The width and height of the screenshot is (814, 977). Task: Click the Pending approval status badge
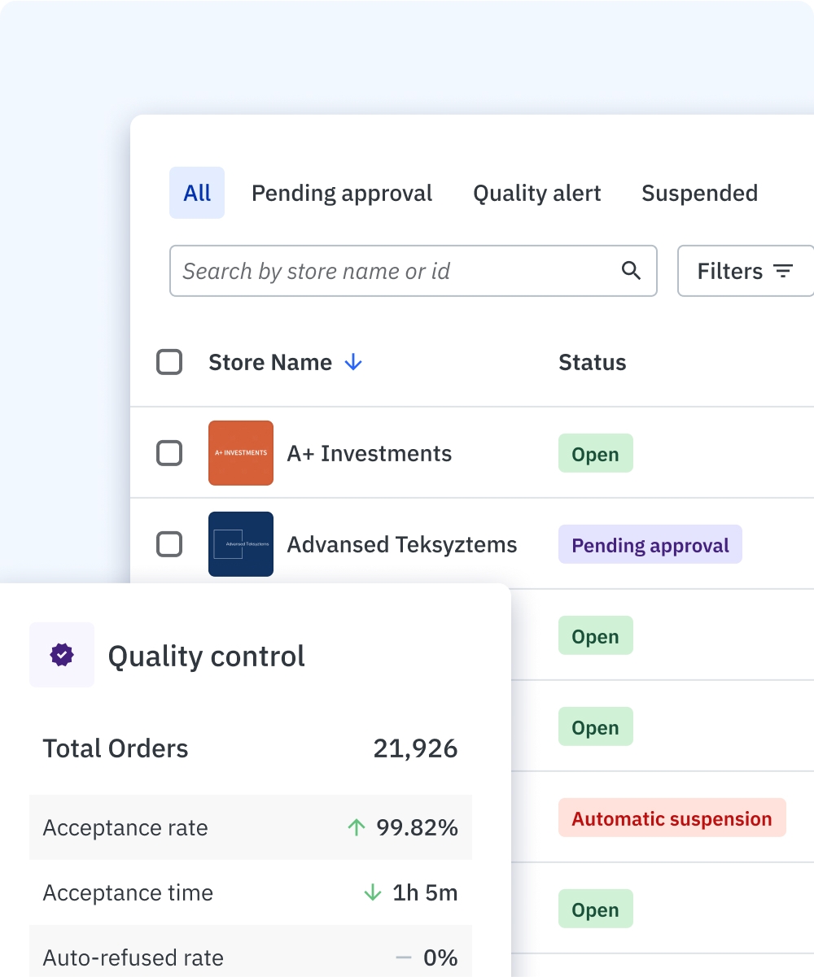click(650, 545)
